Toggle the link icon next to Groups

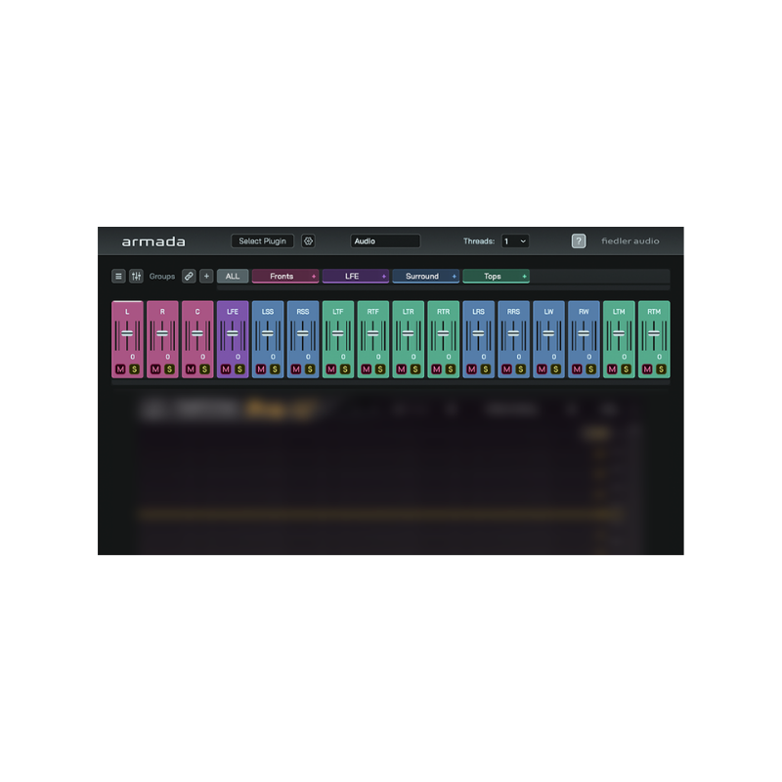(x=190, y=277)
